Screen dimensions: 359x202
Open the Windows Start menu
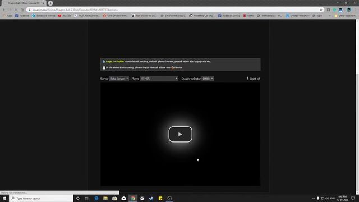(x=4, y=198)
